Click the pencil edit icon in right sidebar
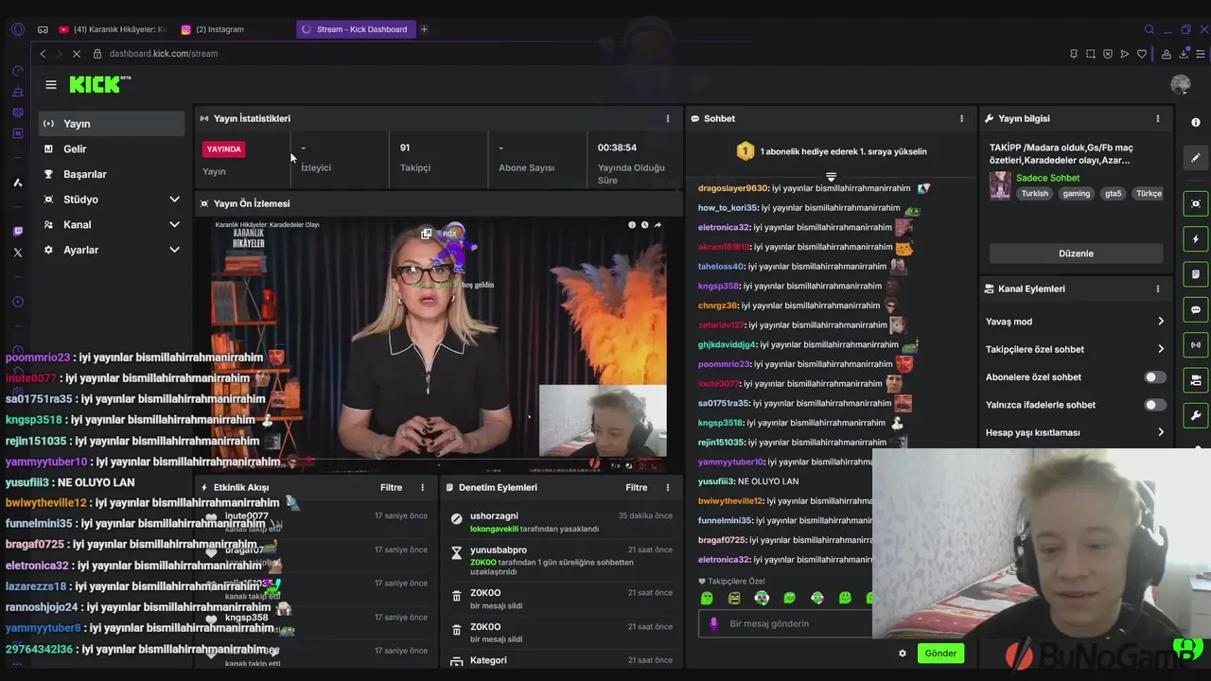Image resolution: width=1211 pixels, height=681 pixels. point(1196,158)
